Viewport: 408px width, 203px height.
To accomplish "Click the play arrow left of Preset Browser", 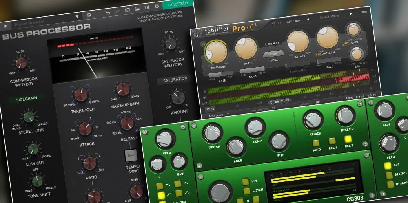I will click(x=6, y=26).
